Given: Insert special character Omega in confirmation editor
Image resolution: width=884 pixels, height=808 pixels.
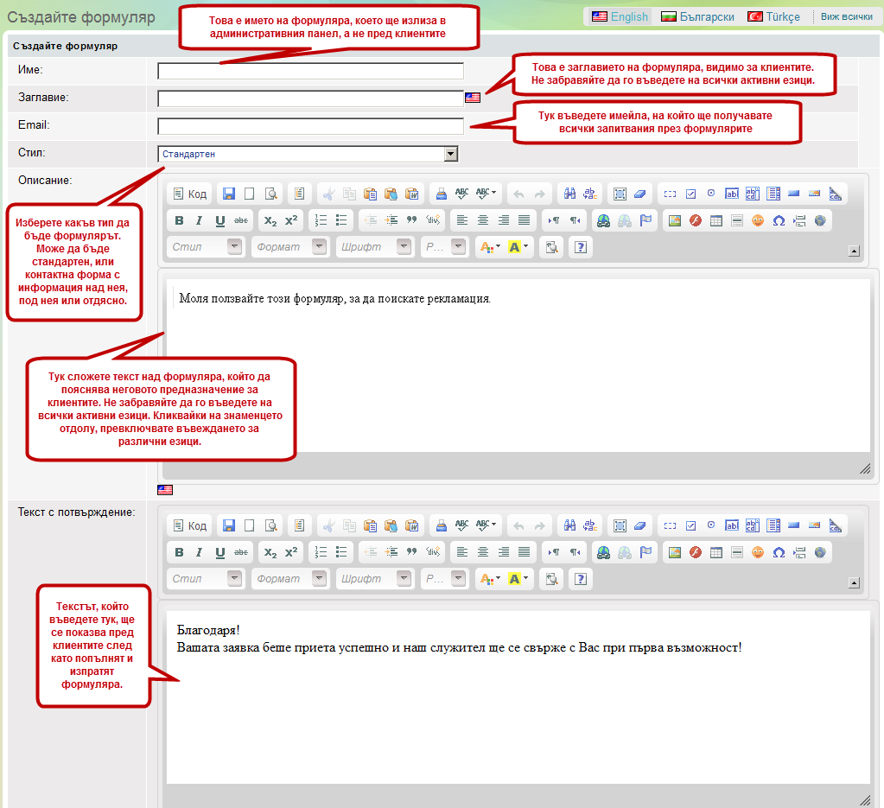Looking at the screenshot, I should (779, 552).
